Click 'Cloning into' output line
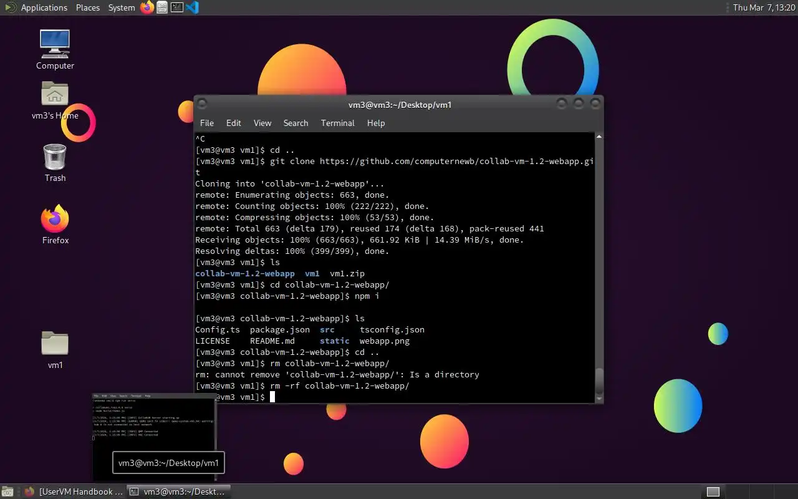This screenshot has width=798, height=499. 290,183
